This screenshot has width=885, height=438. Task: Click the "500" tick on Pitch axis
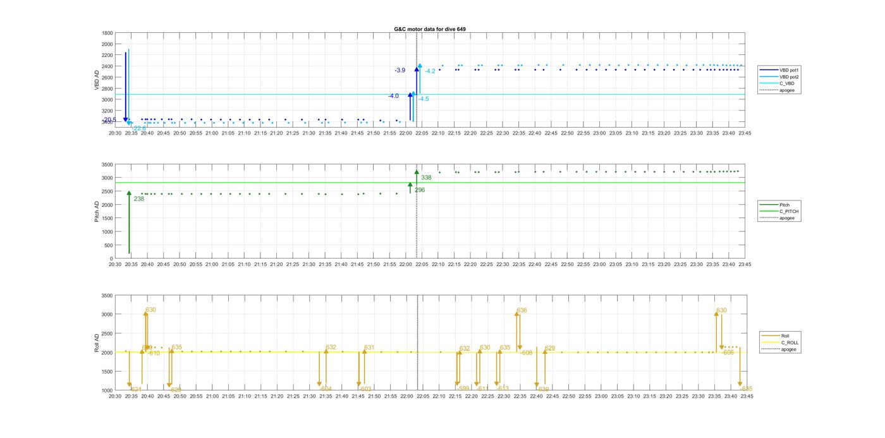click(109, 245)
